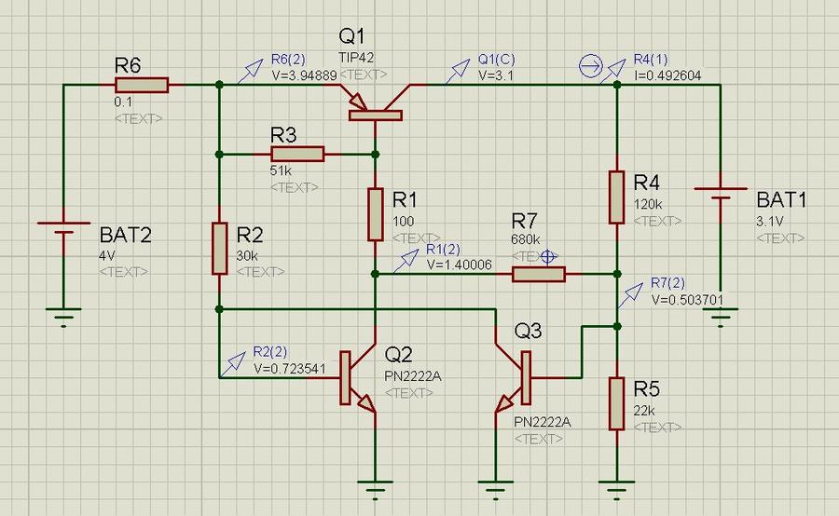Click the 100 ohm resistor R1
The height and width of the screenshot is (516, 839).
tap(375, 213)
